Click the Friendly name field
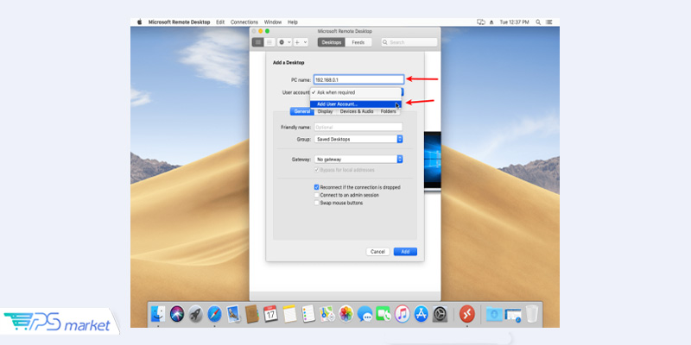 [x=358, y=127]
